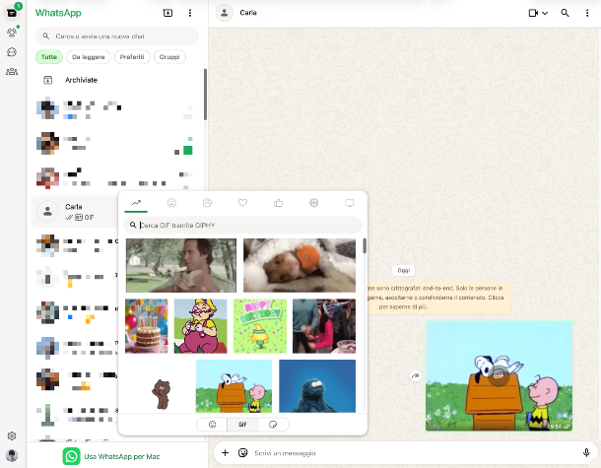
Task: Switch picker to GIF tab
Action: [x=242, y=425]
